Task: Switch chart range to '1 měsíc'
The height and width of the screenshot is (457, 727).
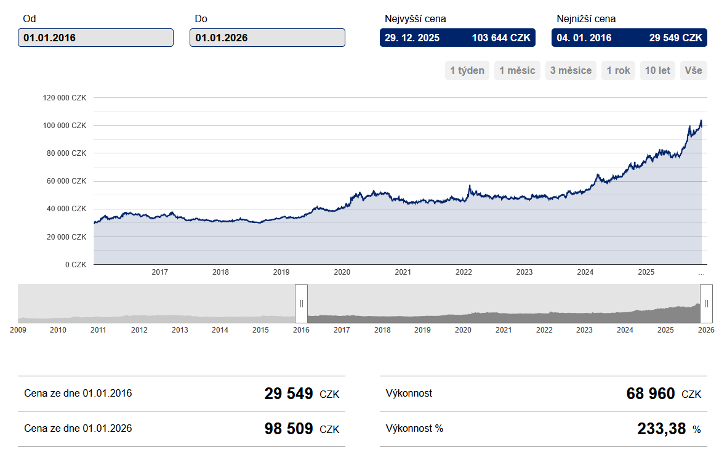Action: tap(517, 70)
